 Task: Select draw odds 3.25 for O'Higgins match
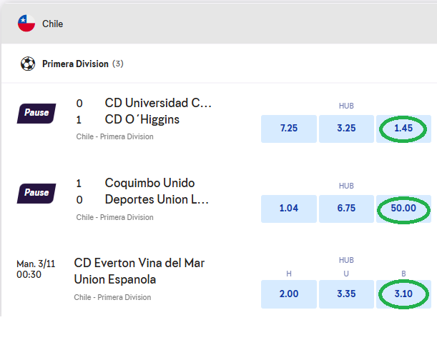click(346, 129)
